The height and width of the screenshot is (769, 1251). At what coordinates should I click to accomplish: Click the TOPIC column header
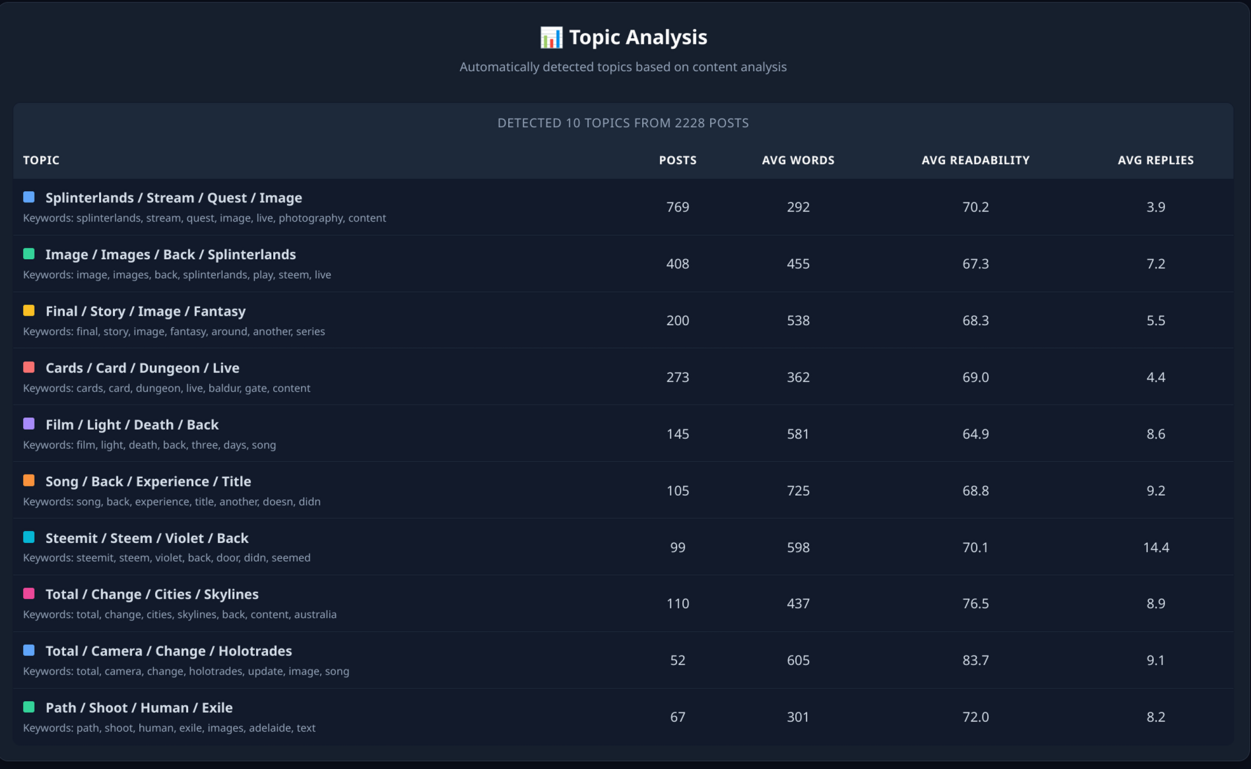point(41,160)
